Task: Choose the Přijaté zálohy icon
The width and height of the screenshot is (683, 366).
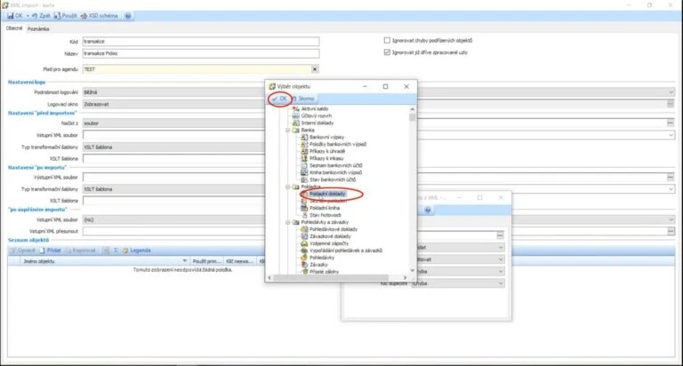Action: point(304,272)
